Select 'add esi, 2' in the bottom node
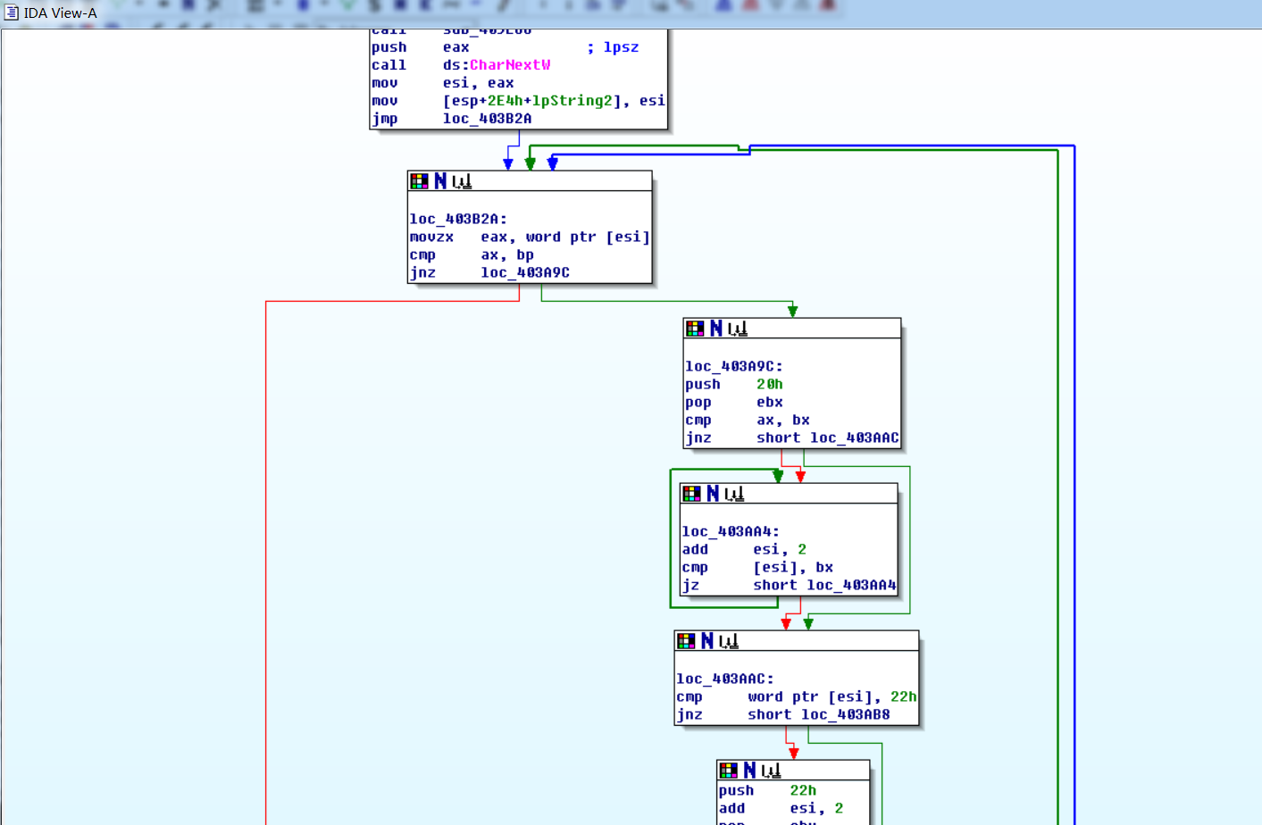This screenshot has width=1262, height=825. pos(781,808)
